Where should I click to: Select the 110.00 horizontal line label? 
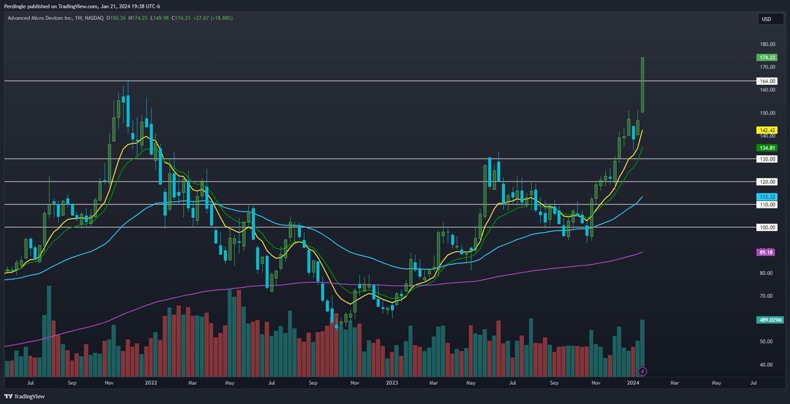pos(768,205)
